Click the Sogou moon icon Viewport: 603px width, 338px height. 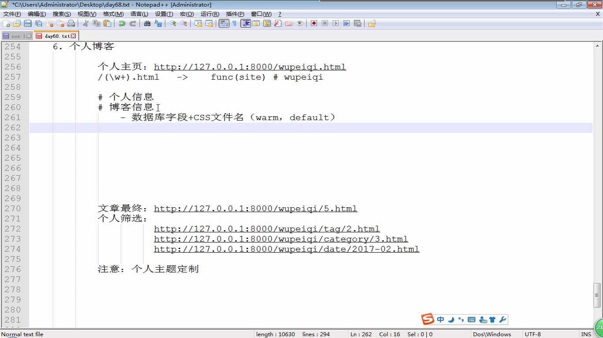tap(451, 320)
